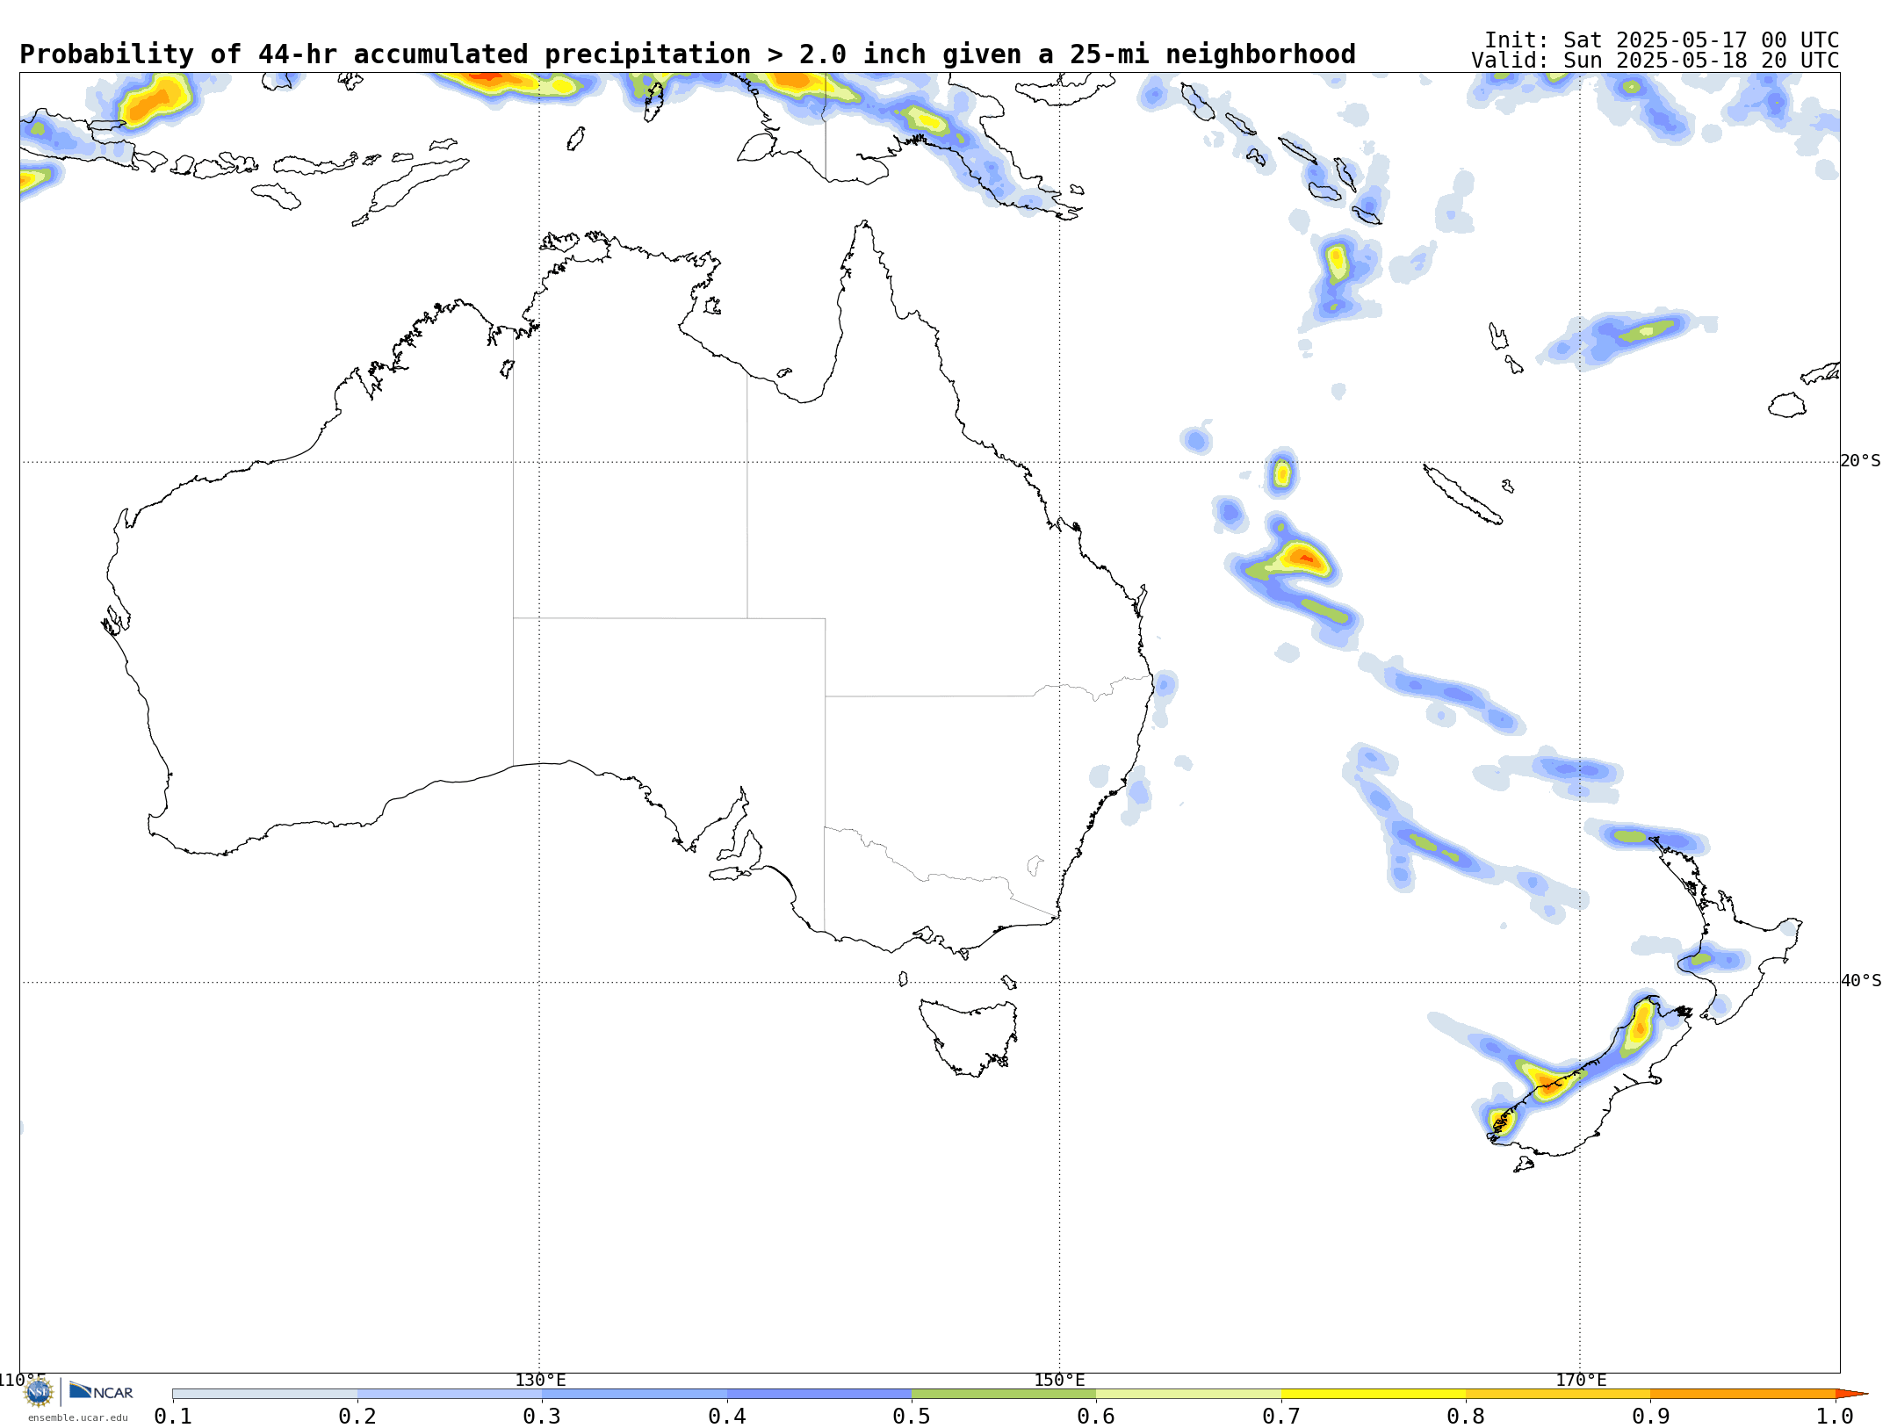This screenshot has height=1428, width=1897.
Task: Click the 0.8 colorbar tick label
Action: pos(1466,1416)
